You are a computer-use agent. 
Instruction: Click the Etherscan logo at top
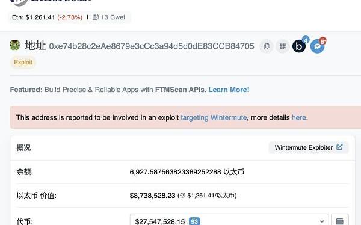tap(51, 1)
